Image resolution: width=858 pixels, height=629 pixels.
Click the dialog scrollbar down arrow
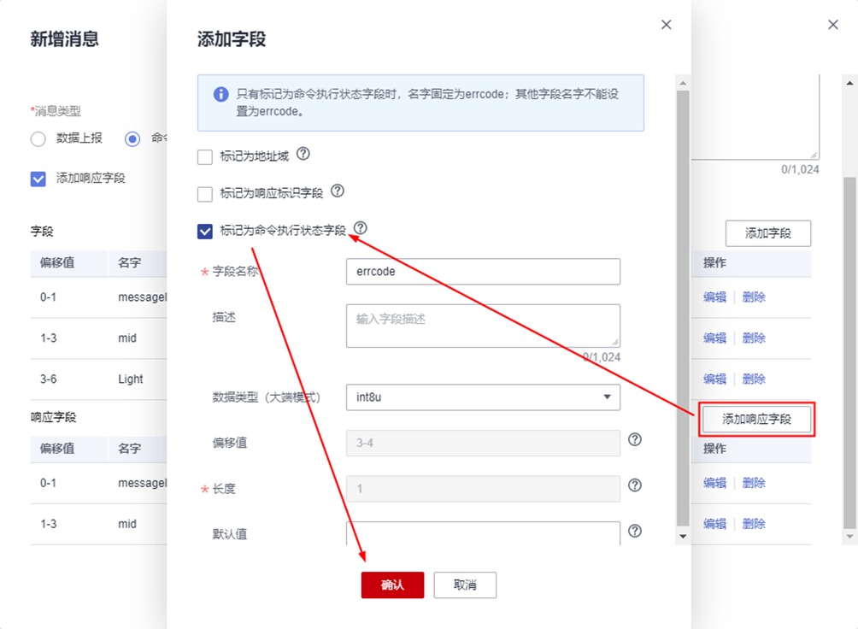[x=682, y=536]
